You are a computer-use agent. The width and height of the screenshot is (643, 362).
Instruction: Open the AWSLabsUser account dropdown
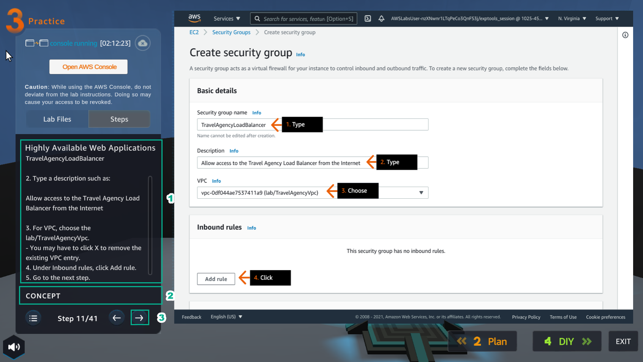[x=470, y=19]
